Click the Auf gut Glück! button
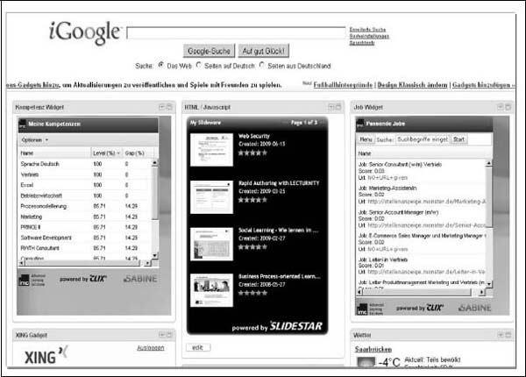526x377 pixels. tap(263, 51)
